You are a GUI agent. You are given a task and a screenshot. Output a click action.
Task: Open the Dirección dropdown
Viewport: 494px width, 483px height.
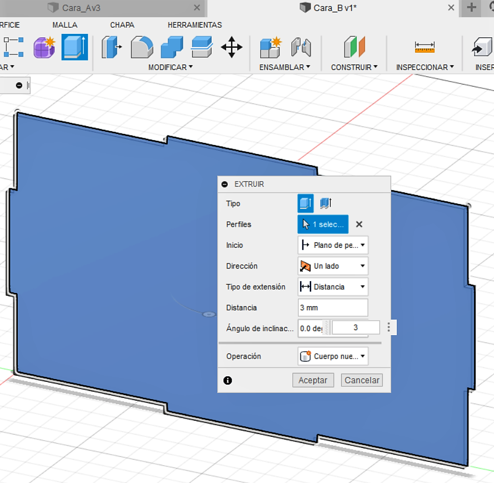[333, 266]
